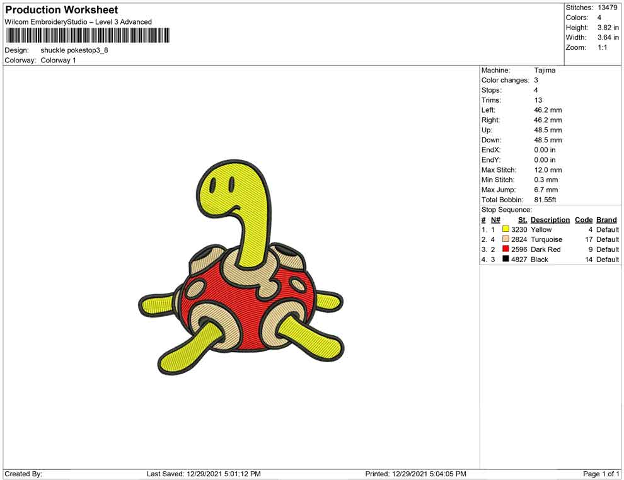Click stitch count '4827' in Black row

tap(519, 260)
